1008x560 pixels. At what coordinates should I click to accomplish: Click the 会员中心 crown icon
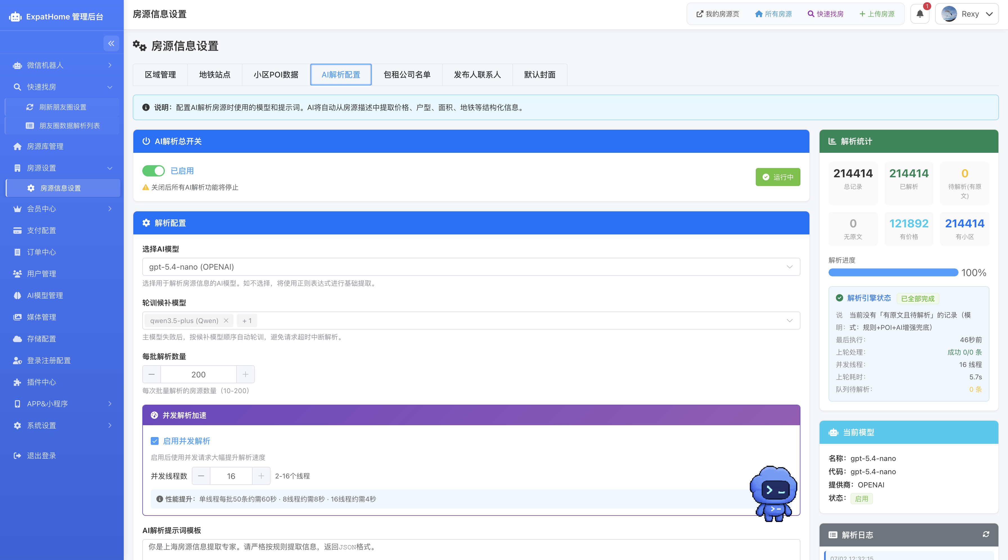coord(17,209)
